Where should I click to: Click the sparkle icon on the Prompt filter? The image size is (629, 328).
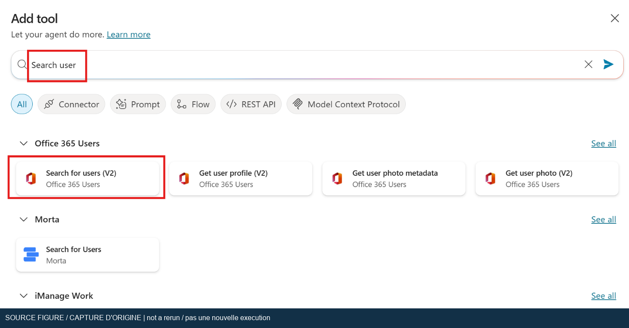[121, 104]
